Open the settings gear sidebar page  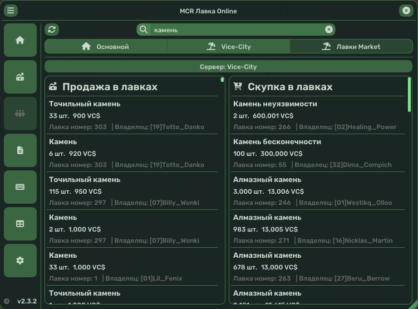click(20, 261)
